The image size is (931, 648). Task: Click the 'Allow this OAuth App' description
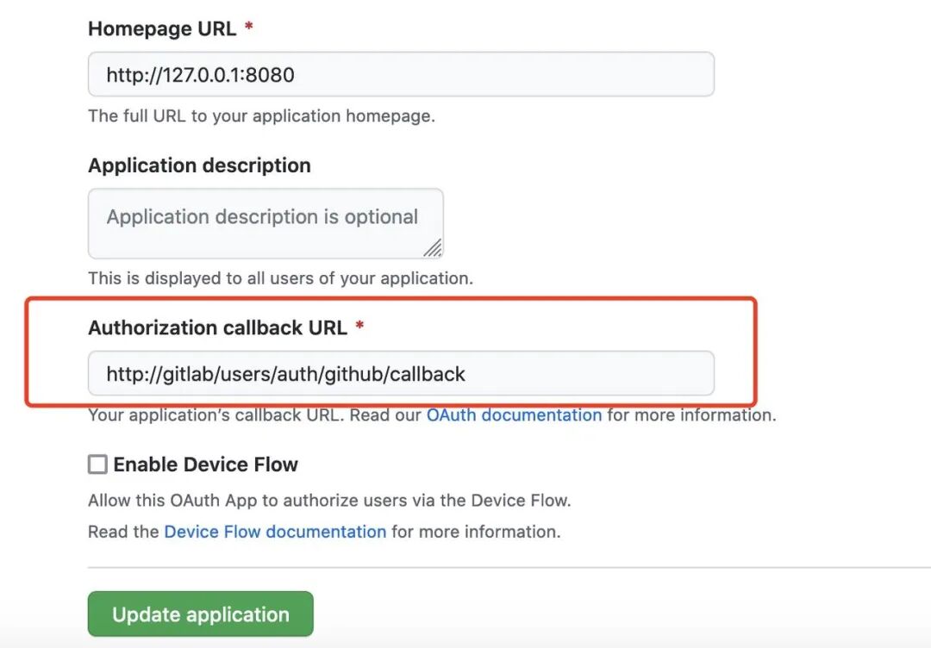tap(329, 501)
